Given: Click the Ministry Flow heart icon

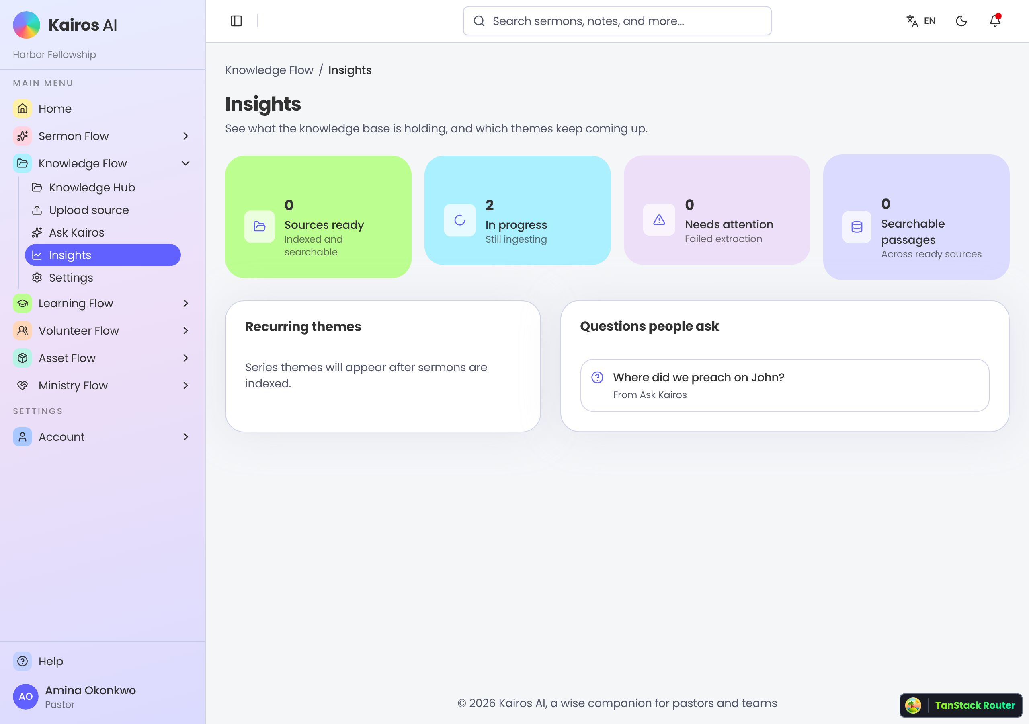Looking at the screenshot, I should point(23,385).
